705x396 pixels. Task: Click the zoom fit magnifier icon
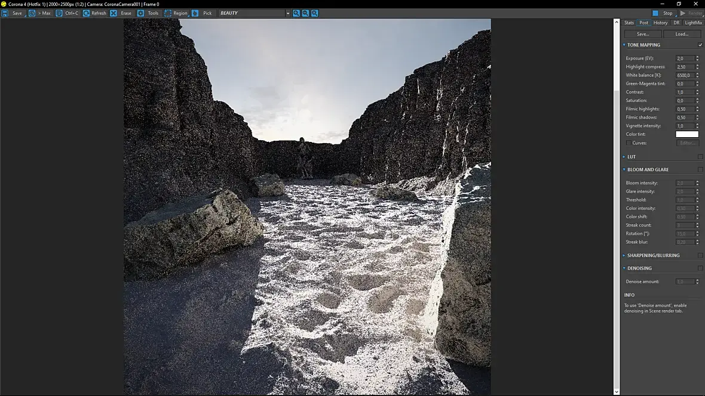315,14
